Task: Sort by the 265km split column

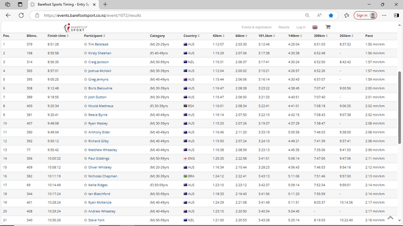Action: point(346,36)
